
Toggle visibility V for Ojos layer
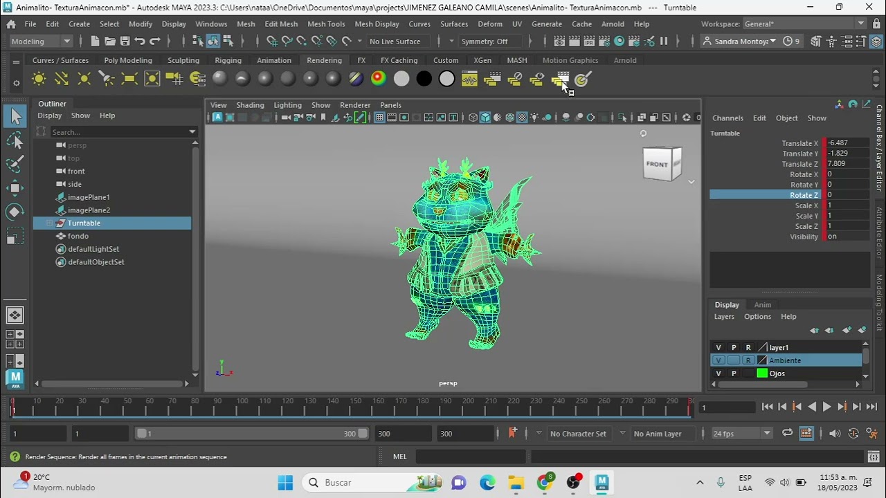pos(718,373)
